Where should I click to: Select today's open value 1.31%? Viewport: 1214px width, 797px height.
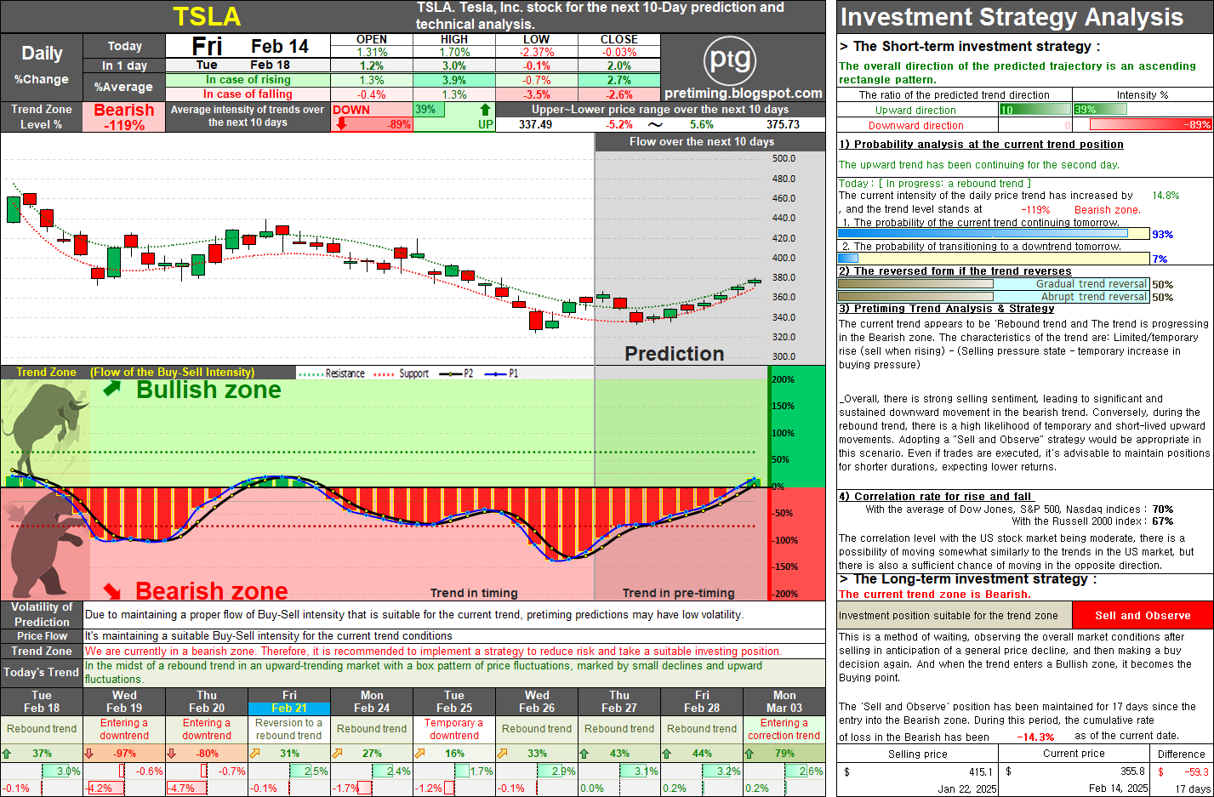(372, 53)
